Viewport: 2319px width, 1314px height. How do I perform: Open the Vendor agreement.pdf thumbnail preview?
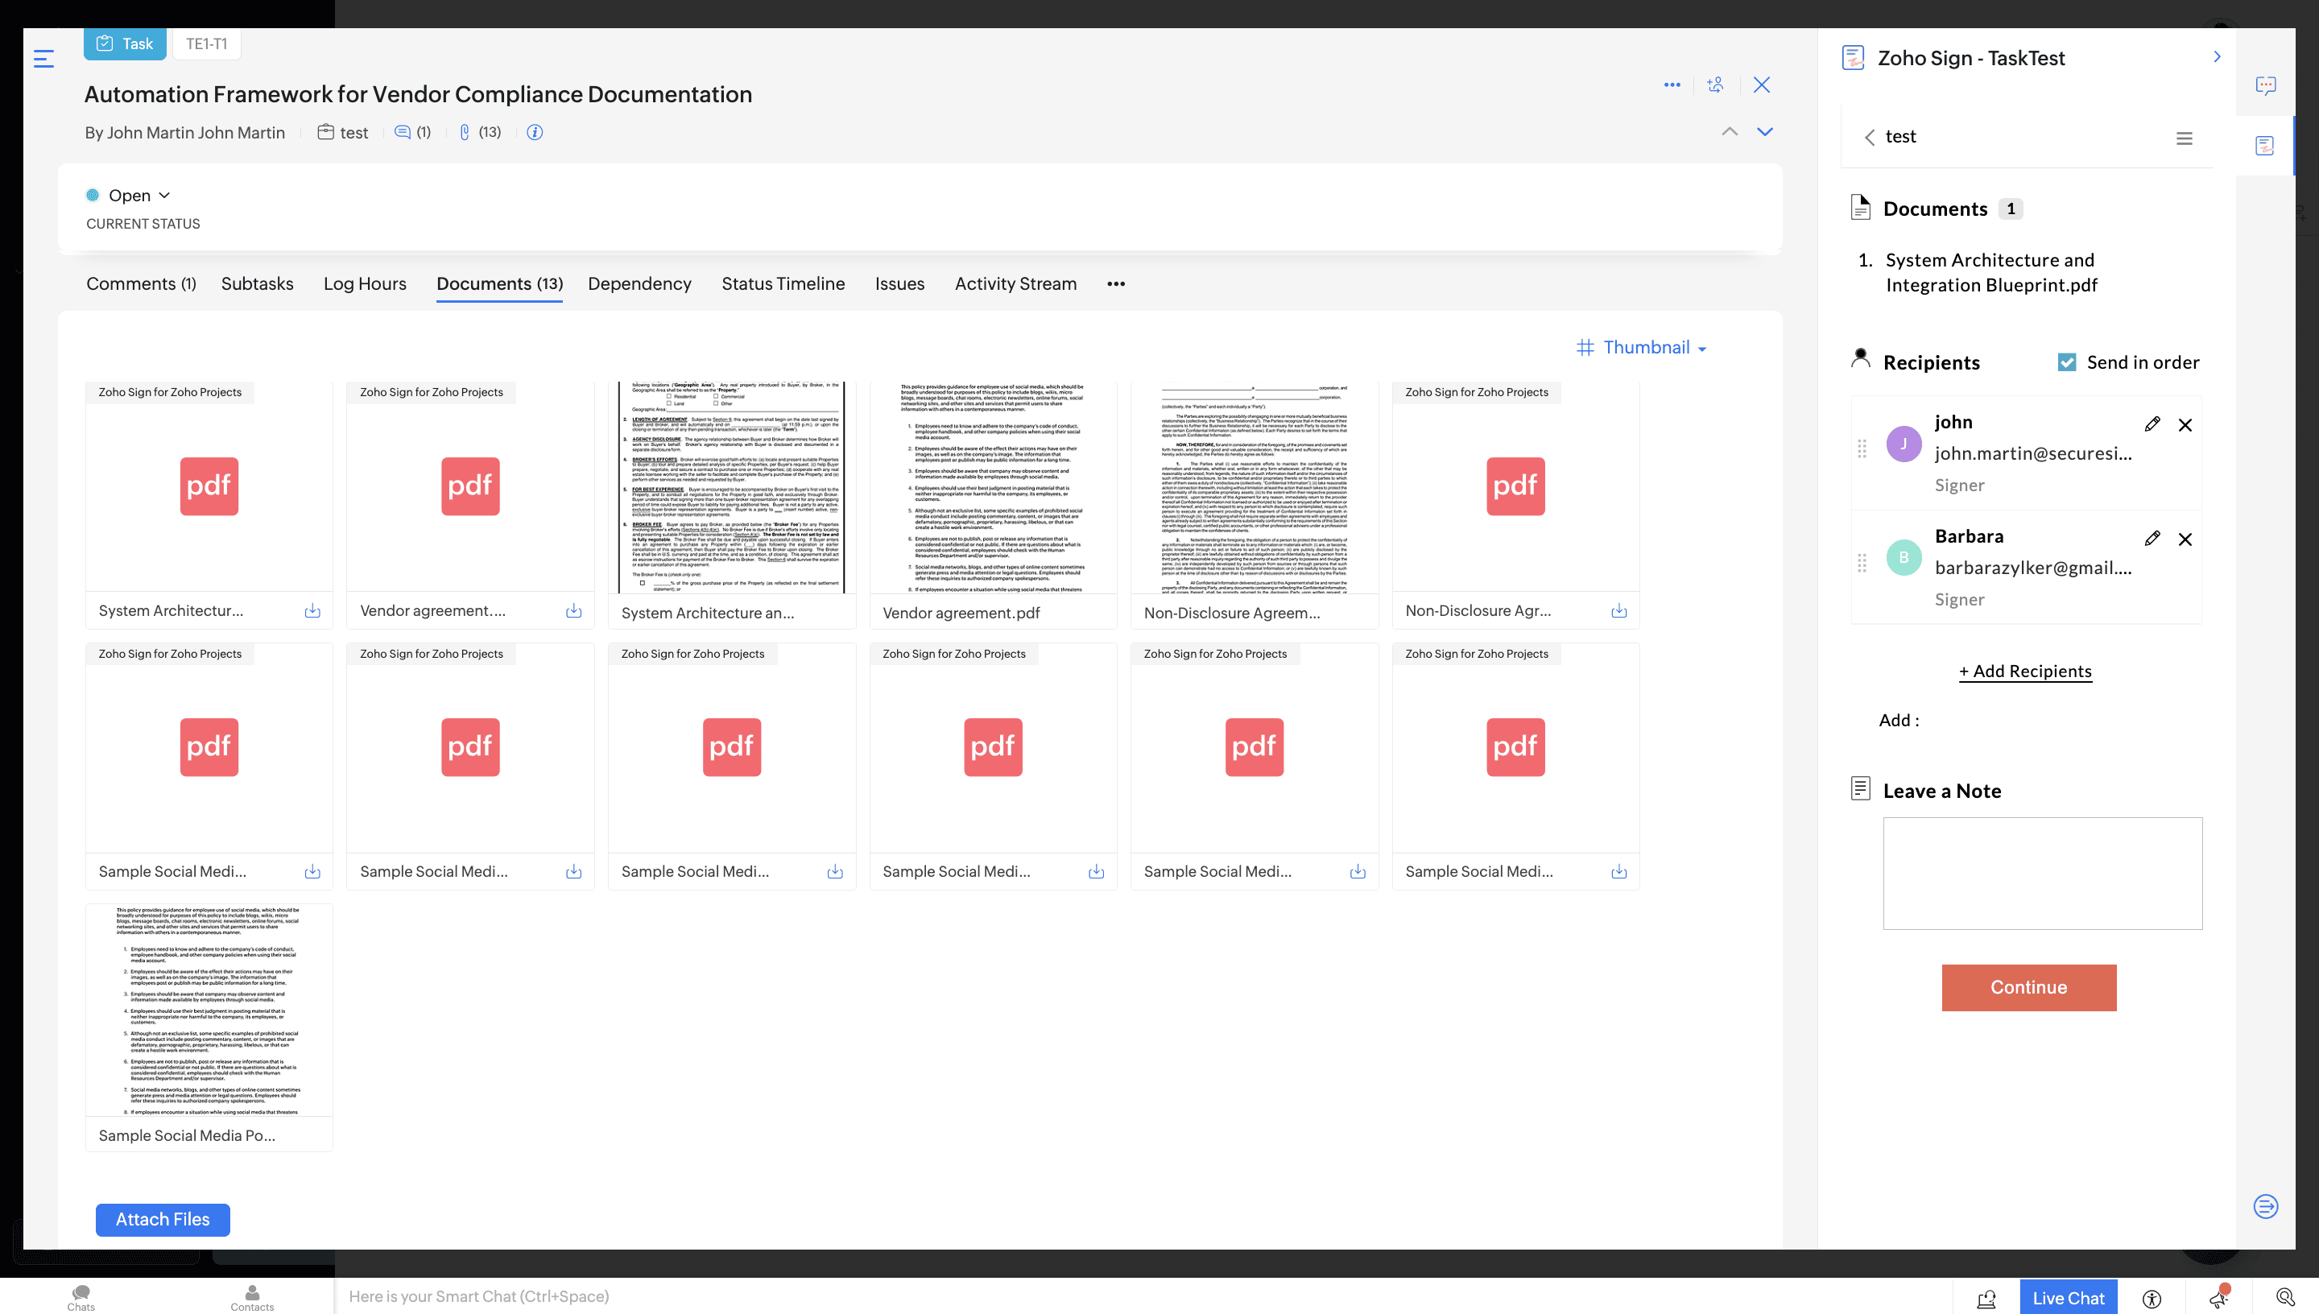pos(993,487)
